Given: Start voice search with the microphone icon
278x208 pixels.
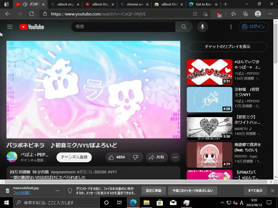Looking at the screenshot, I should 202,27.
